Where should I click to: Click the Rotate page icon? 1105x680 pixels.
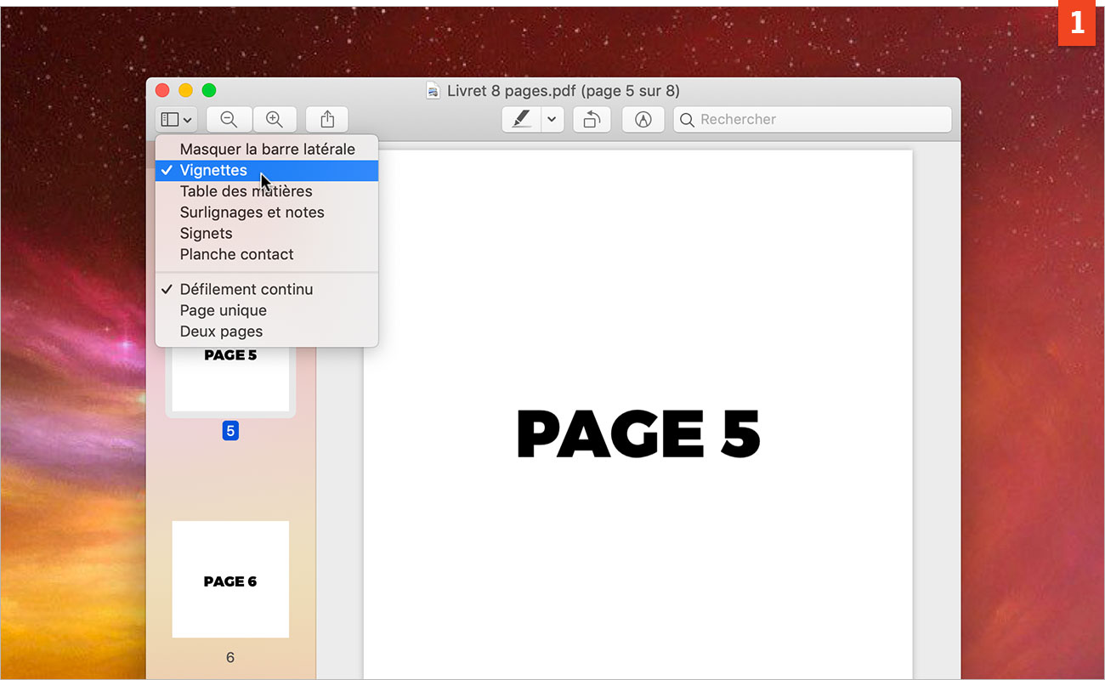(592, 119)
